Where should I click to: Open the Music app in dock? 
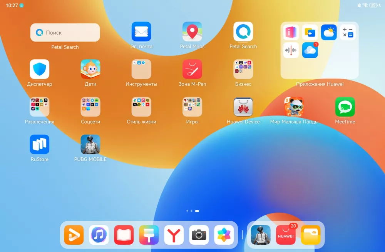(x=99, y=235)
